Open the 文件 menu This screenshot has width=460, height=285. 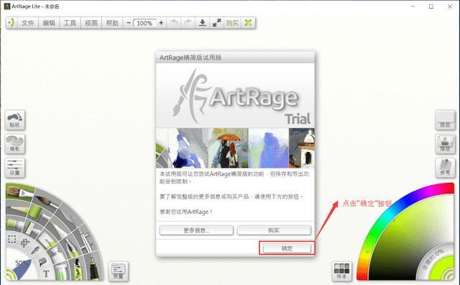pos(28,23)
